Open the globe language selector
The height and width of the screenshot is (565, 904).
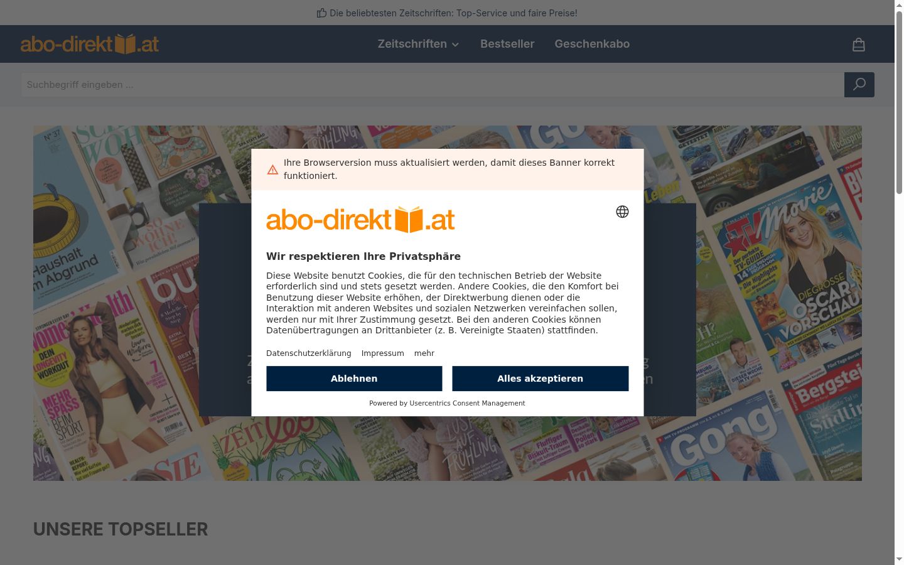click(622, 212)
